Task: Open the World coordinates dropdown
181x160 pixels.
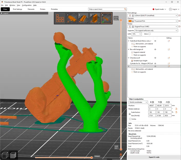Action: (138, 102)
